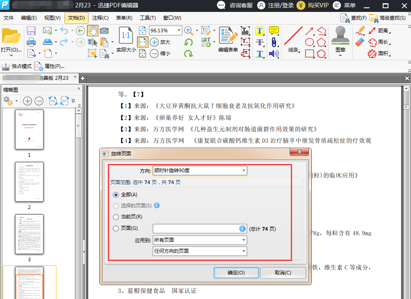Open the zoom percentage 96.13% dropdown
The image size is (411, 299).
tap(179, 31)
